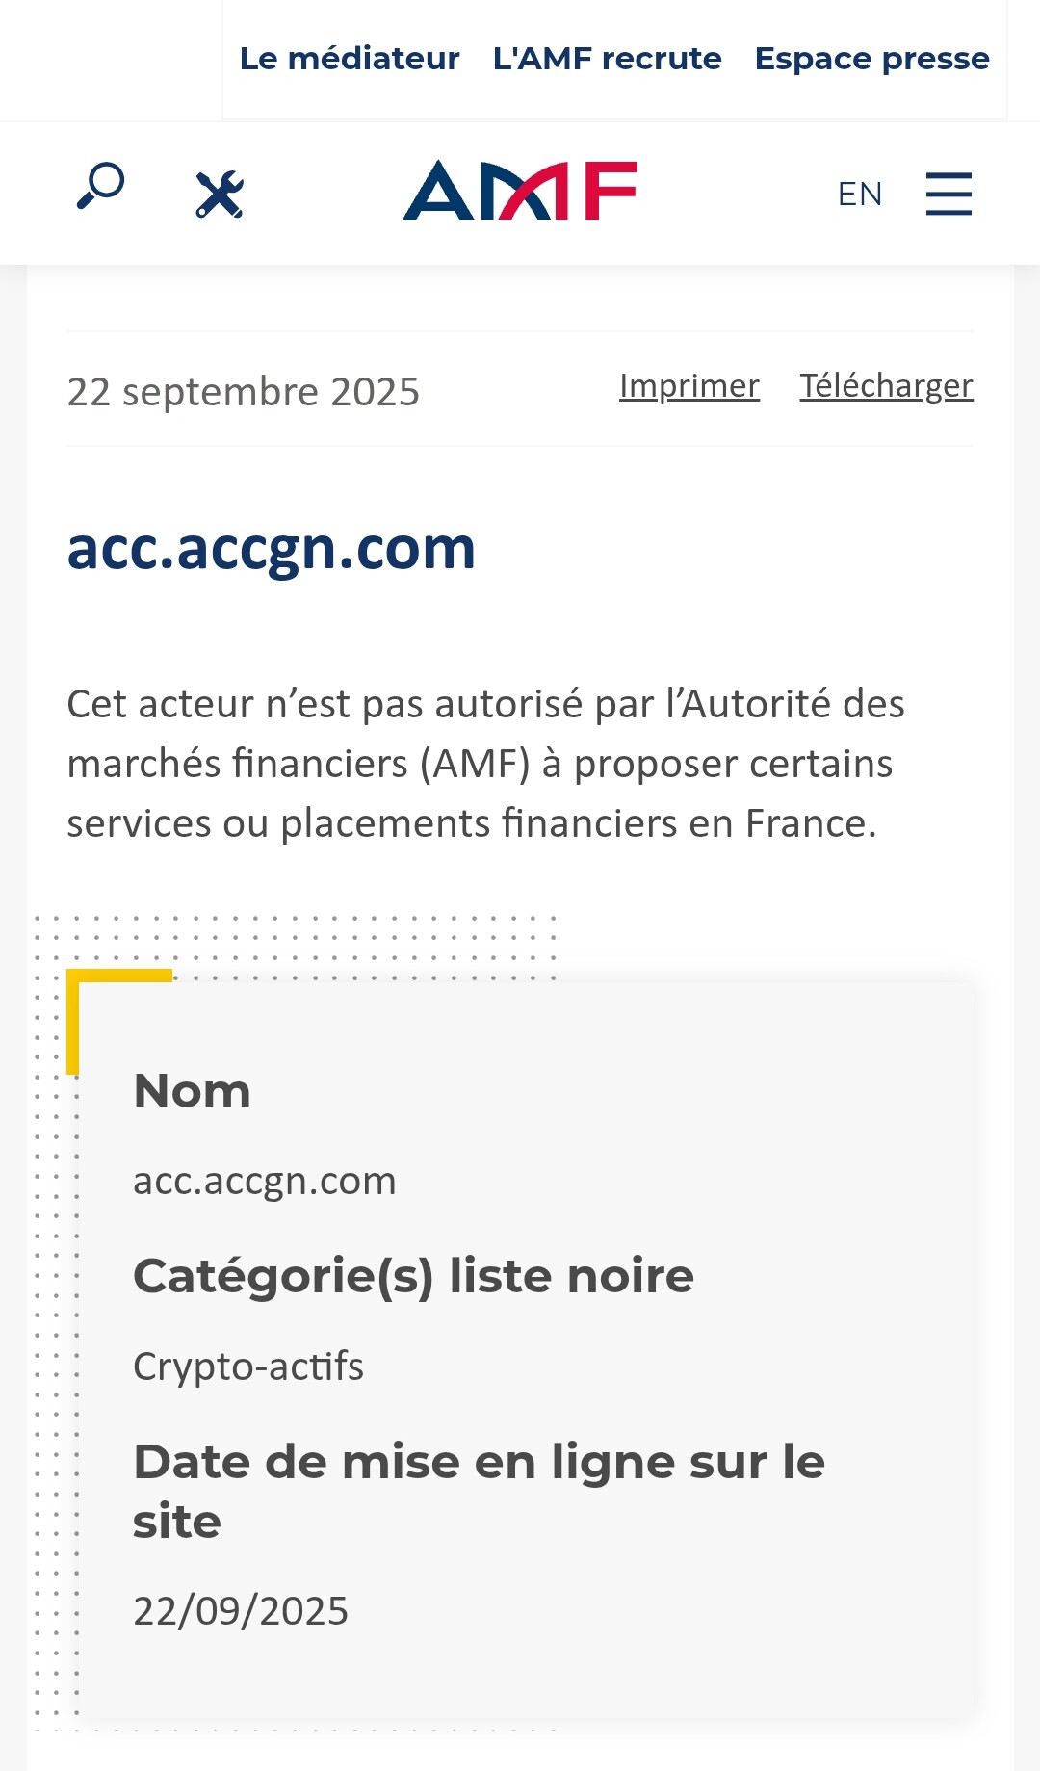Open Espace presse

click(871, 59)
